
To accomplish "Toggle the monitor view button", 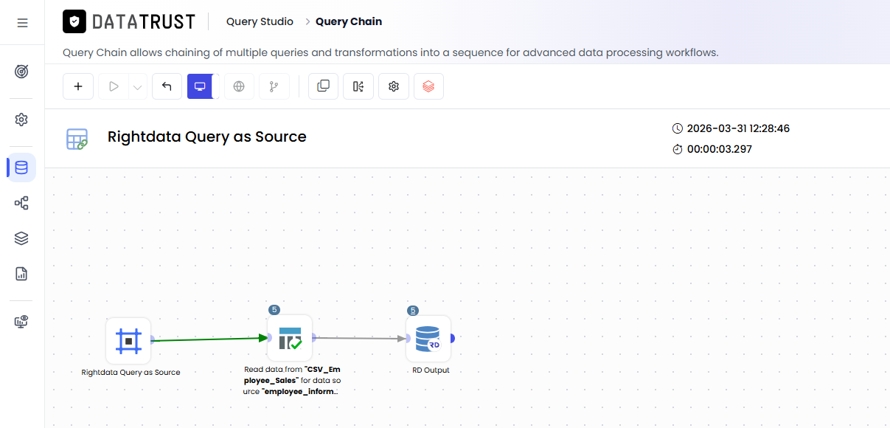I will coord(200,86).
